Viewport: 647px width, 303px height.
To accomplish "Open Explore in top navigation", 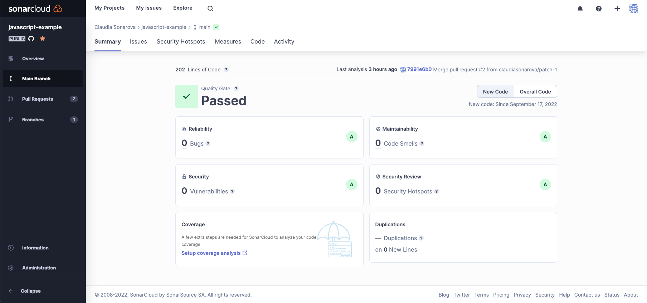I will pos(183,8).
